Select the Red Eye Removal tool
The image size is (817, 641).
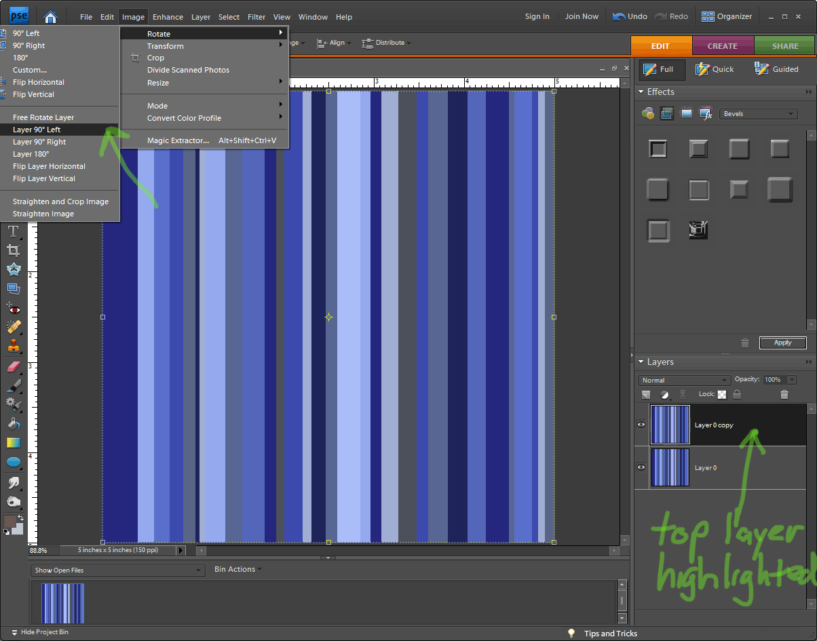tap(13, 309)
